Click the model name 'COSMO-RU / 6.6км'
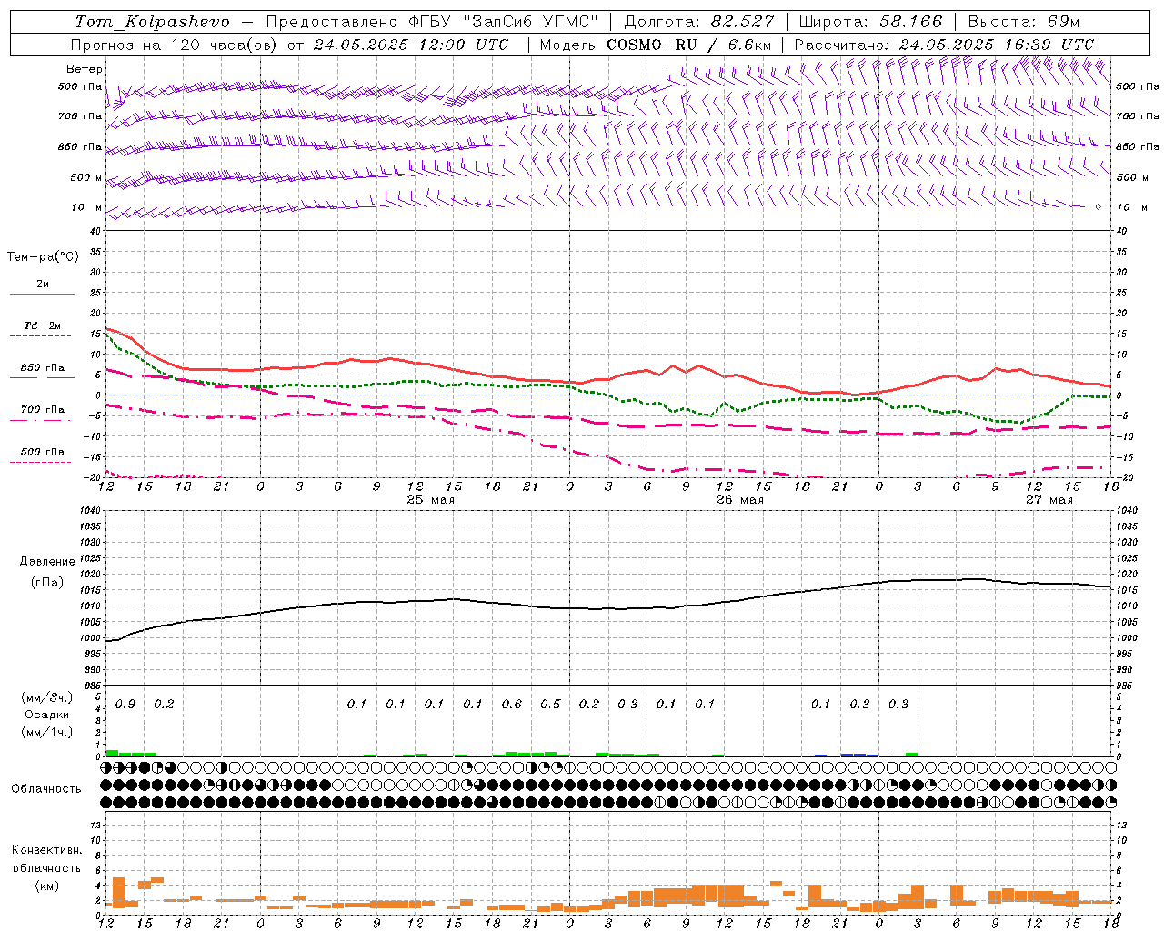This screenshot has height=931, width=1164. 688,45
